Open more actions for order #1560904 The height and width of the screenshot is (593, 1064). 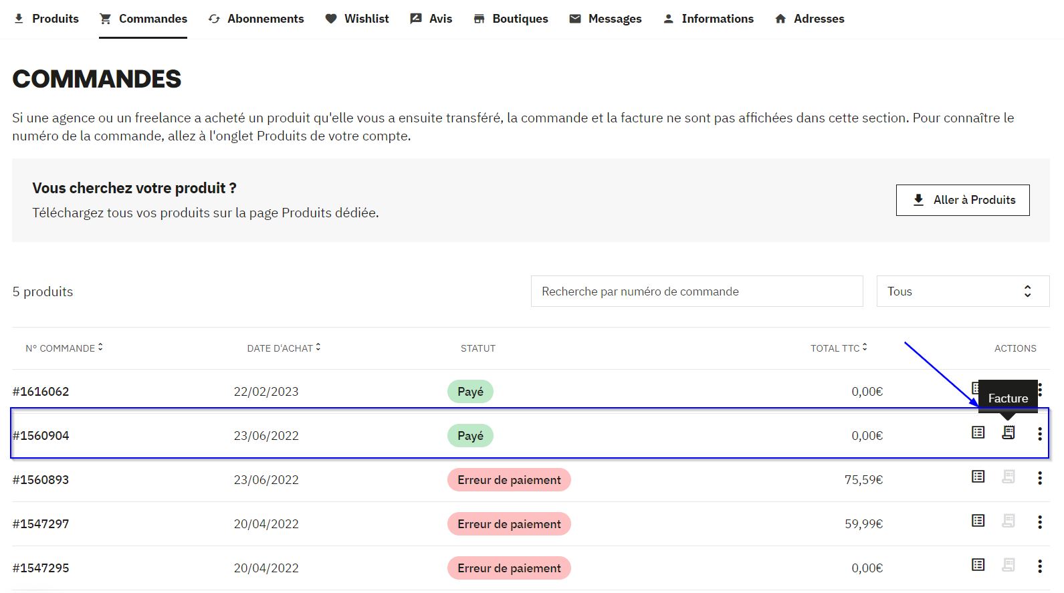click(x=1039, y=435)
